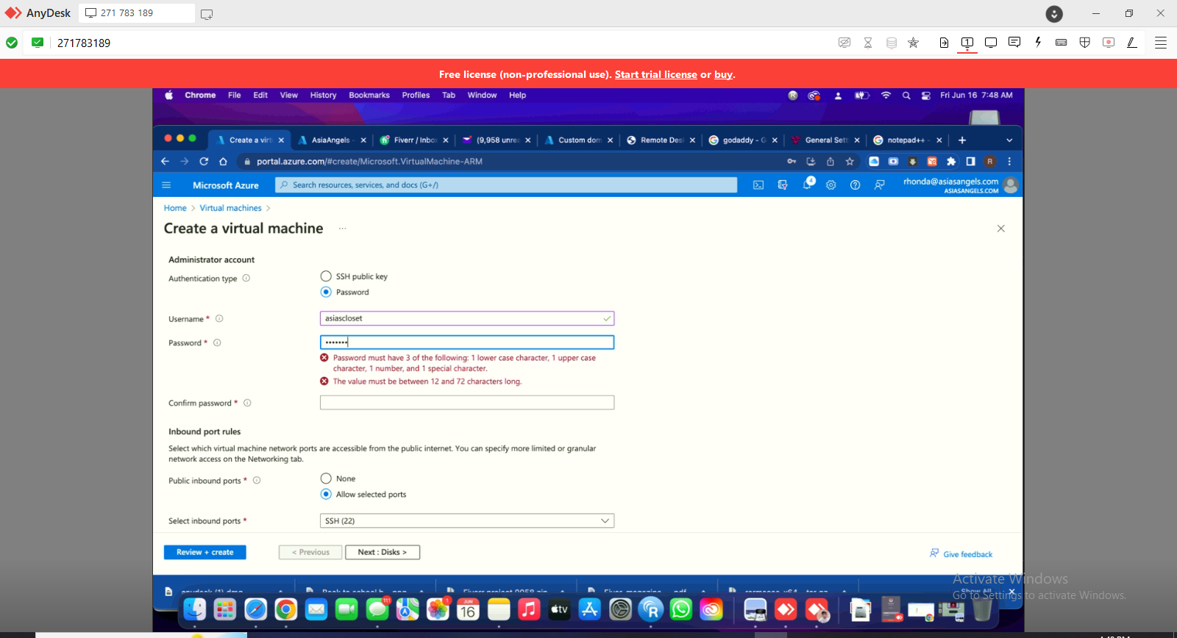Switch to the godaddy Google tab
Screen dimensions: 1177x638
pyautogui.click(x=743, y=140)
